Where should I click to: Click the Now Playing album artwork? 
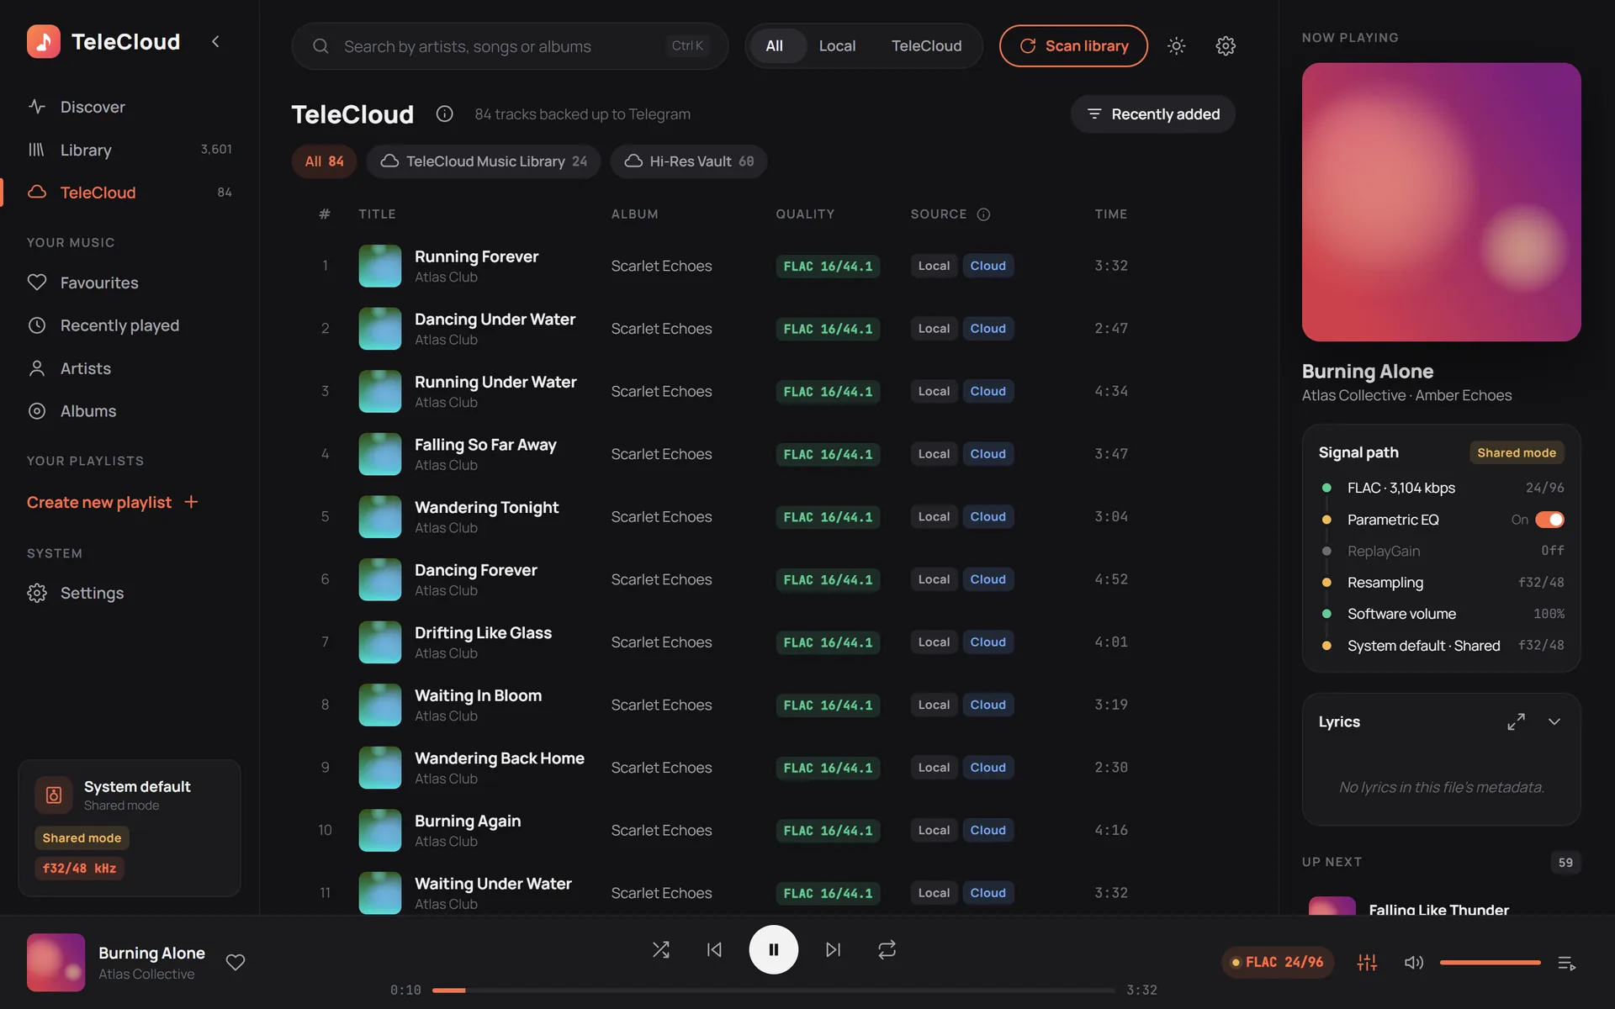[1441, 202]
